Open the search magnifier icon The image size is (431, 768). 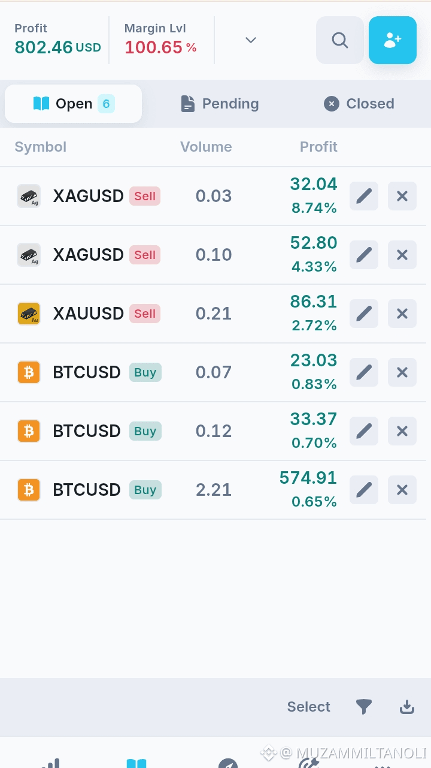(340, 40)
